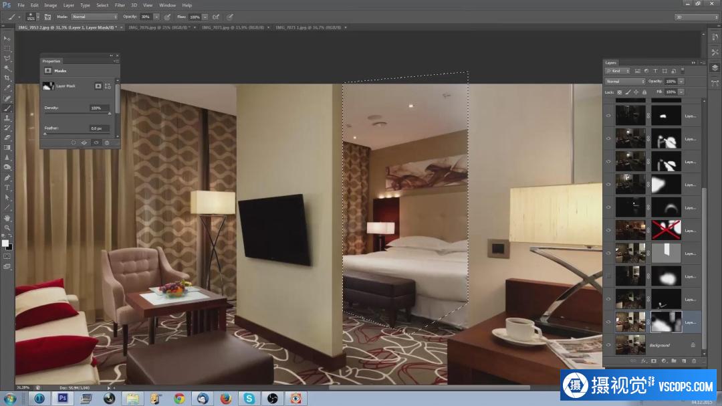The image size is (722, 406).
Task: Open the Fill dropdown in Layers panel
Action: point(681,92)
